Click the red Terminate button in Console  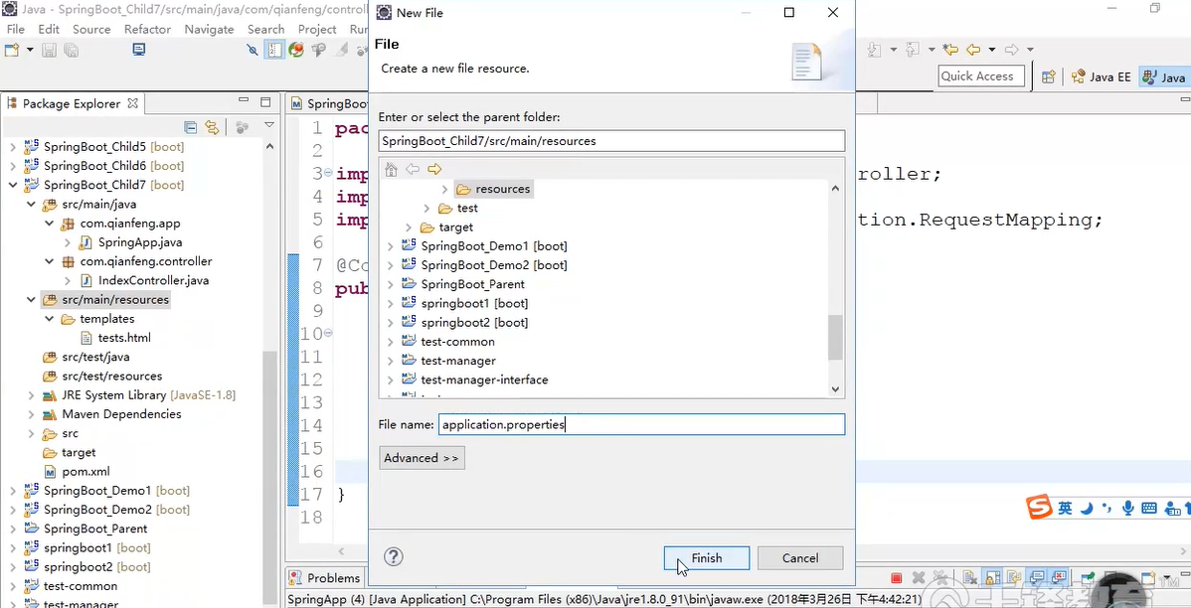click(x=897, y=577)
